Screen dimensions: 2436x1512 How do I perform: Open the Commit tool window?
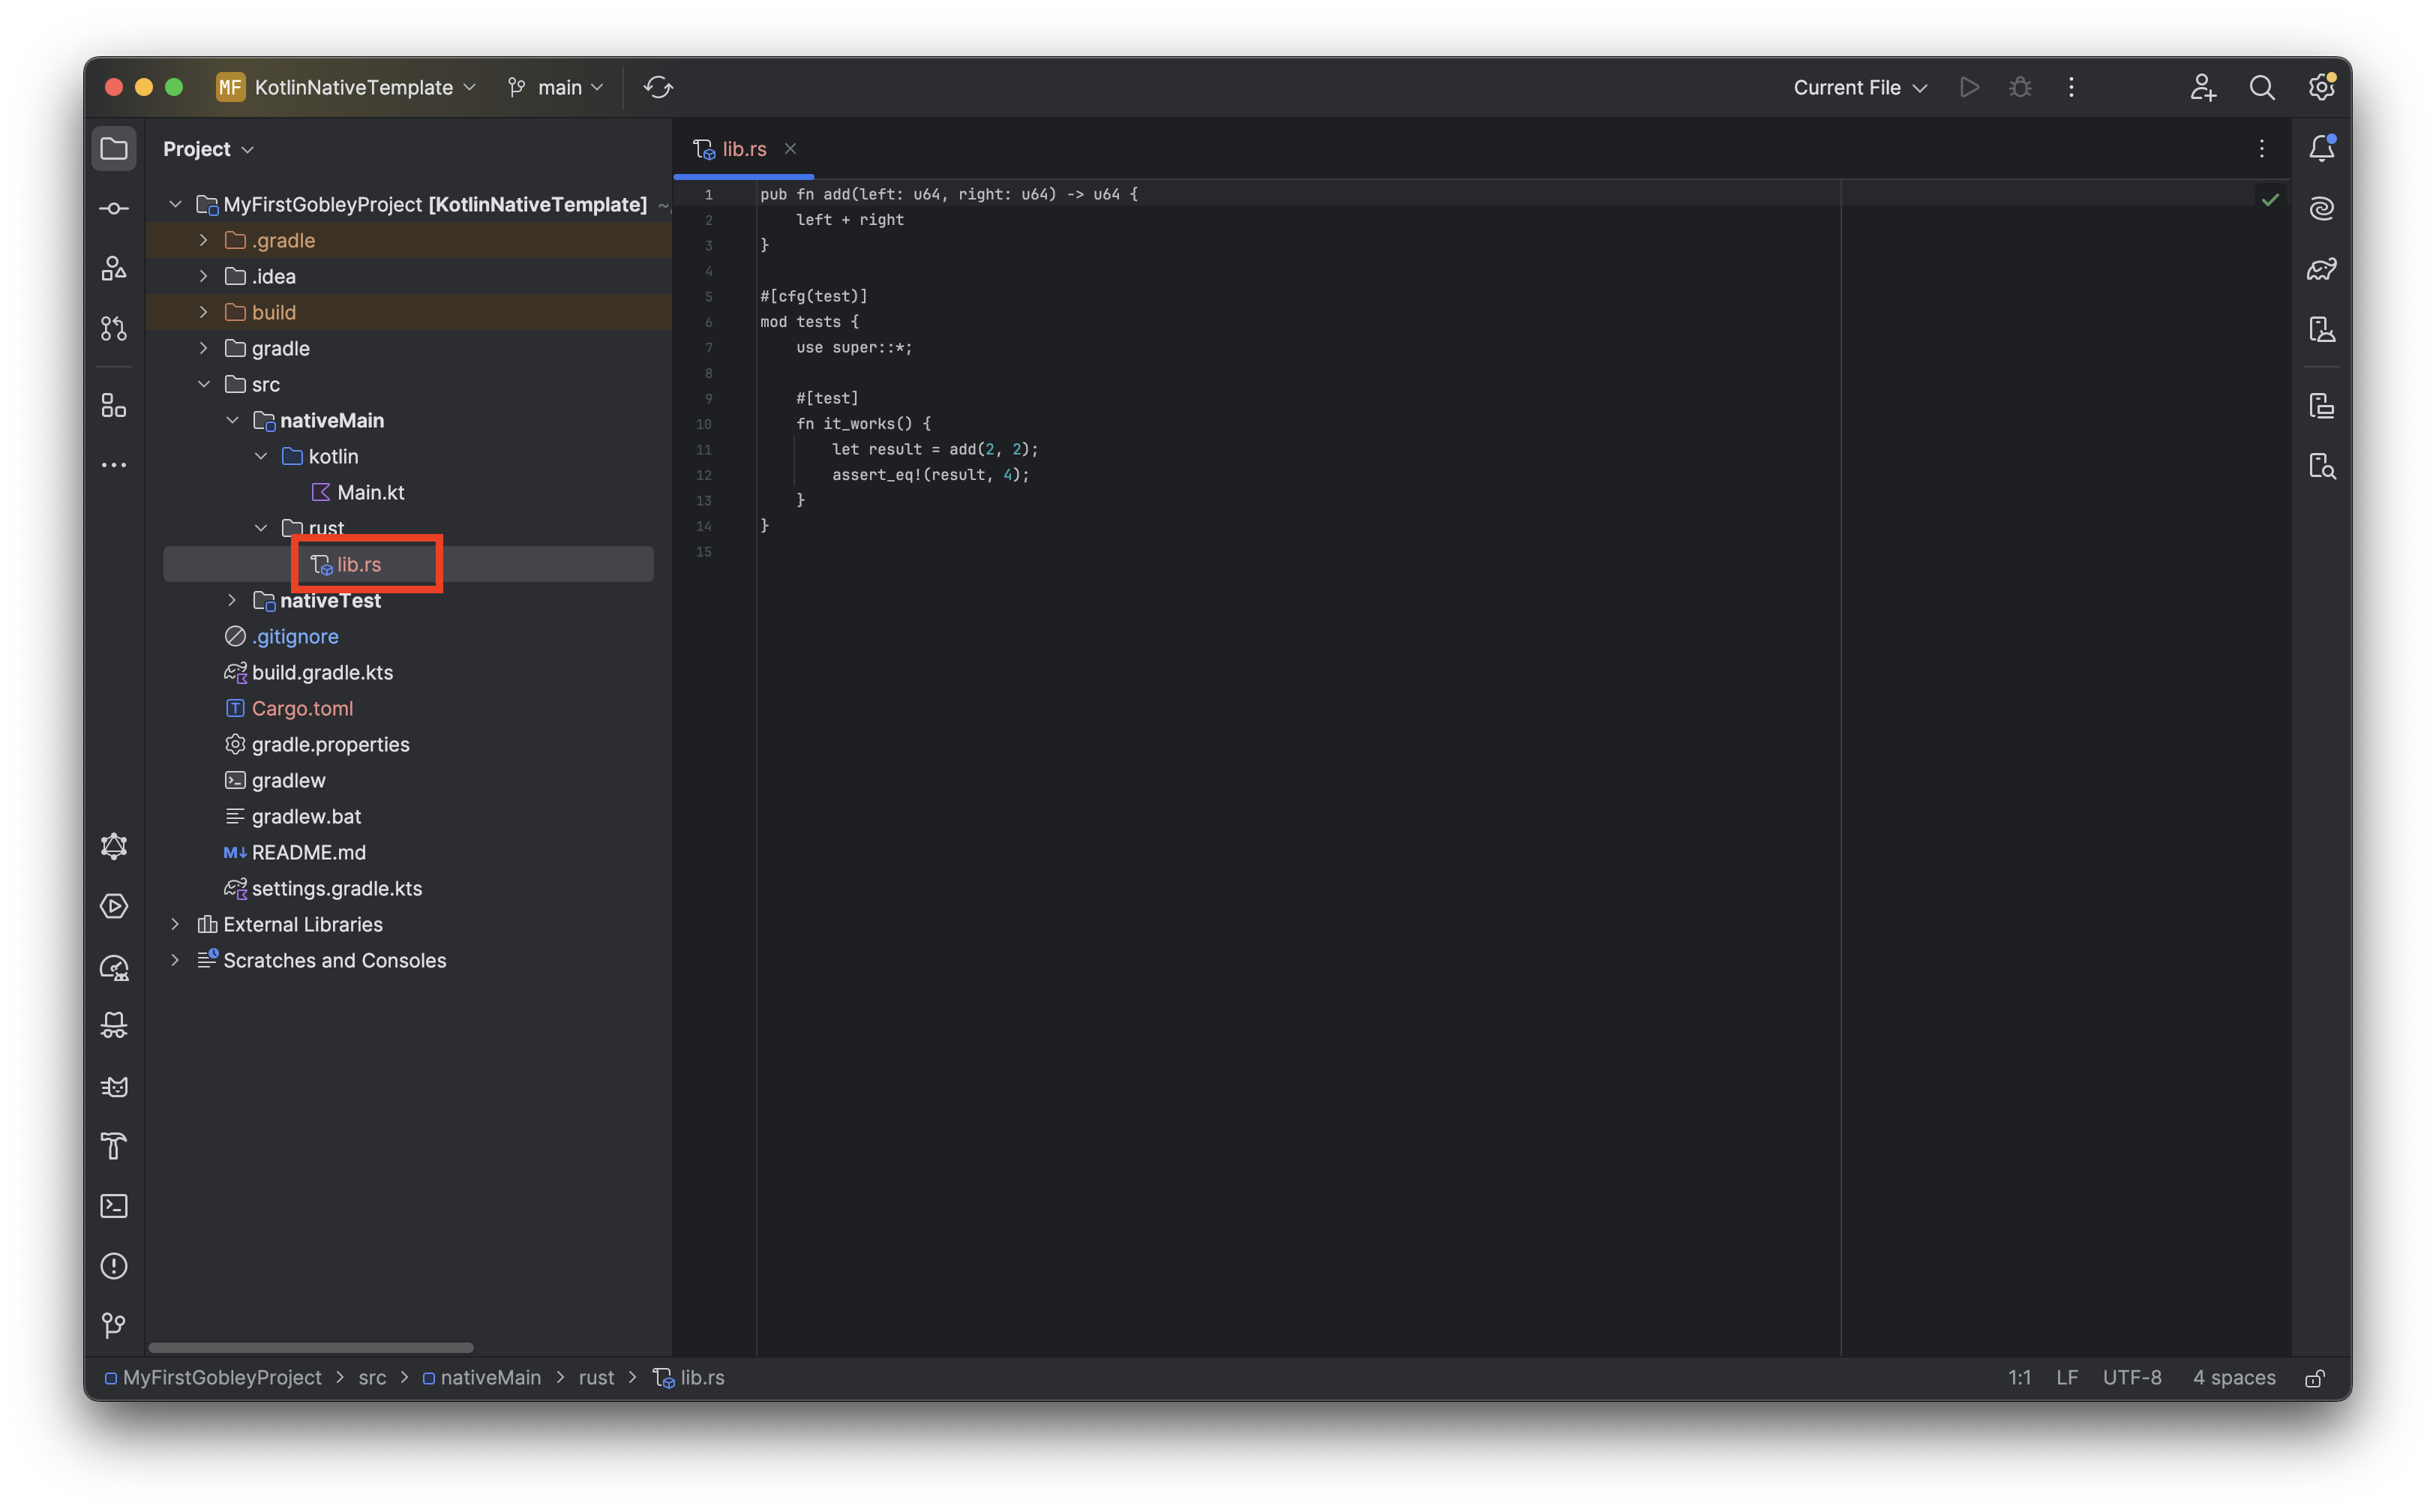pyautogui.click(x=114, y=208)
